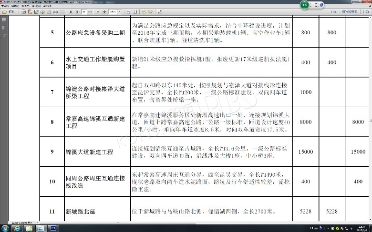Click the Open file toolbar button
The image size is (372, 232).
point(8,11)
